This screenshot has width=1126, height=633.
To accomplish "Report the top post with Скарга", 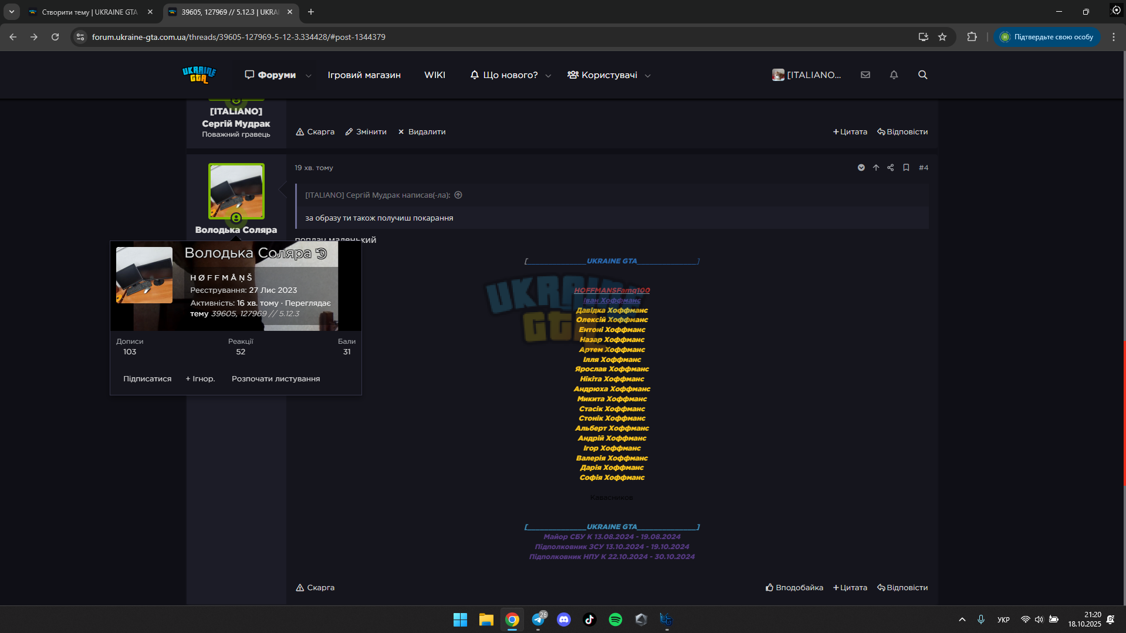I will pos(315,132).
